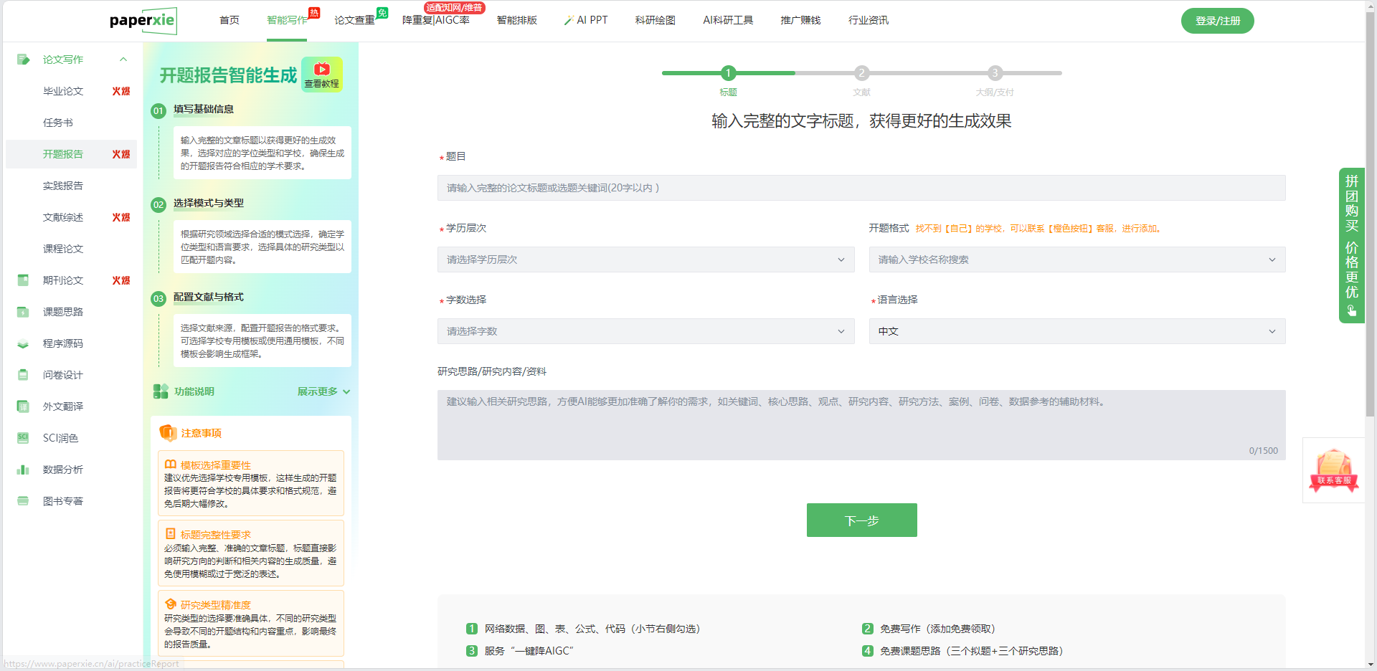Click the 下一步 button
1377x671 pixels.
[x=861, y=520]
